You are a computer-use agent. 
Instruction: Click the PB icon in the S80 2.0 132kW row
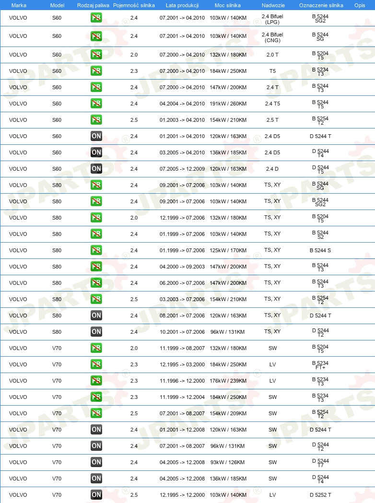coord(96,218)
